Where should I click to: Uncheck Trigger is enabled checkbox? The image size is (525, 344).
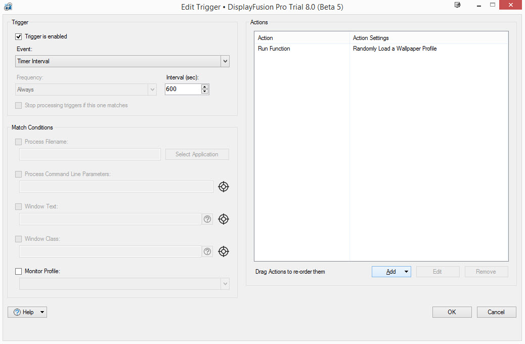tap(18, 36)
